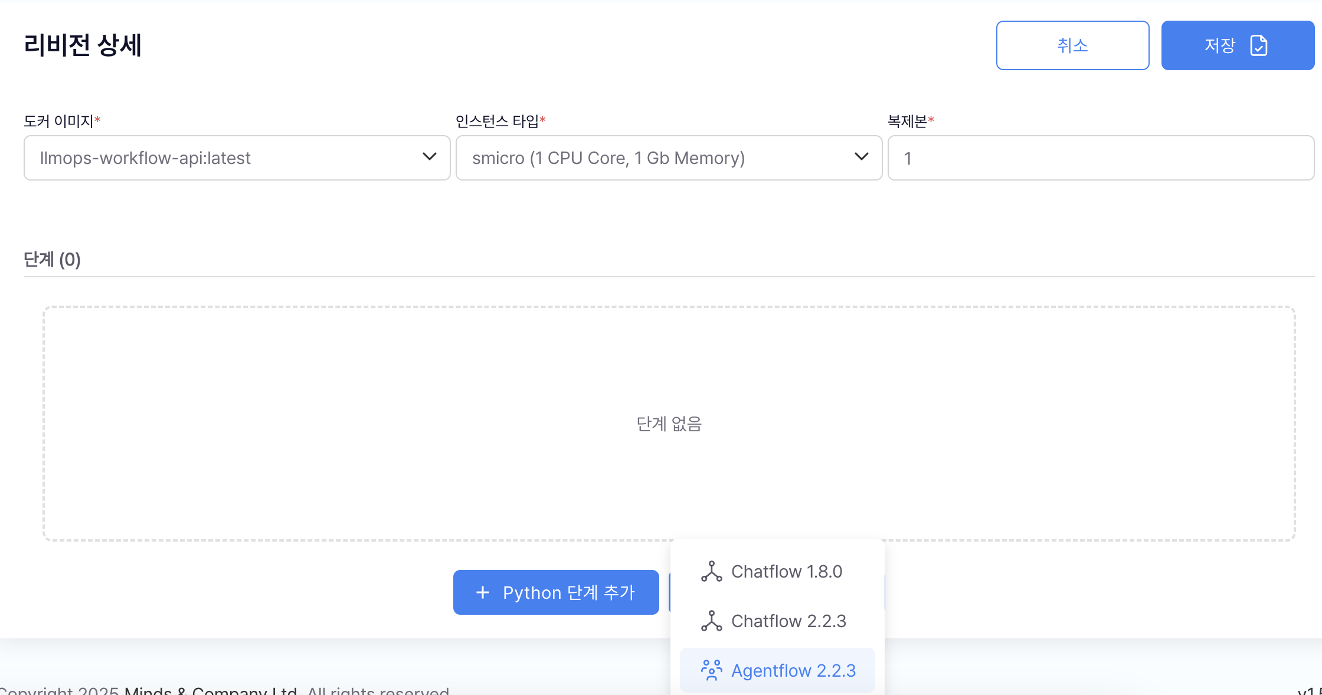The height and width of the screenshot is (695, 1322).
Task: Choose Chatflow 2.2.3 from the popup menu
Action: coord(788,621)
